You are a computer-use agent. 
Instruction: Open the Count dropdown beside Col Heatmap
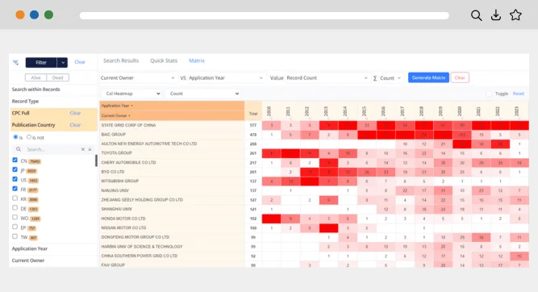pyautogui.click(x=204, y=94)
